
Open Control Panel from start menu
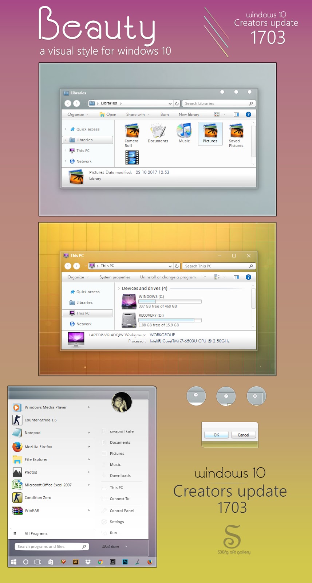(x=122, y=511)
